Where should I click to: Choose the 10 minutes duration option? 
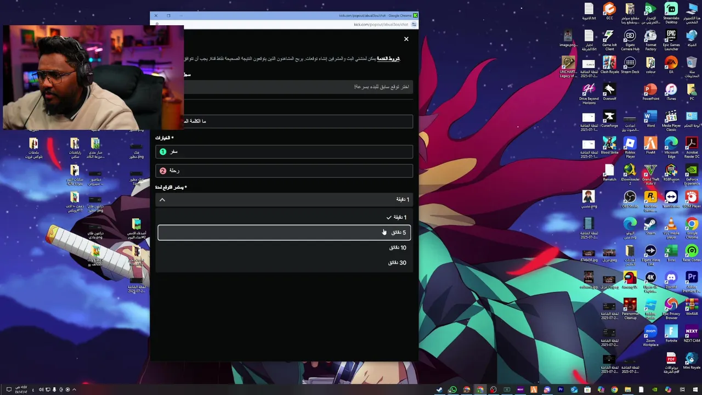click(284, 247)
